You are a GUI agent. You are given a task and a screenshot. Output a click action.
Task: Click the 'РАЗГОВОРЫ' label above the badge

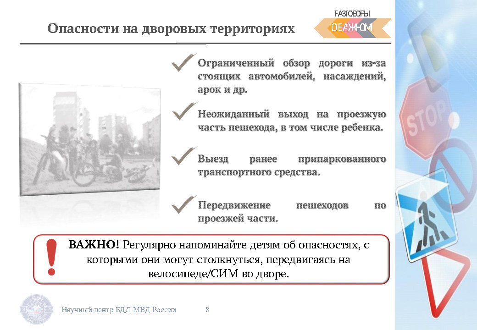(x=352, y=13)
